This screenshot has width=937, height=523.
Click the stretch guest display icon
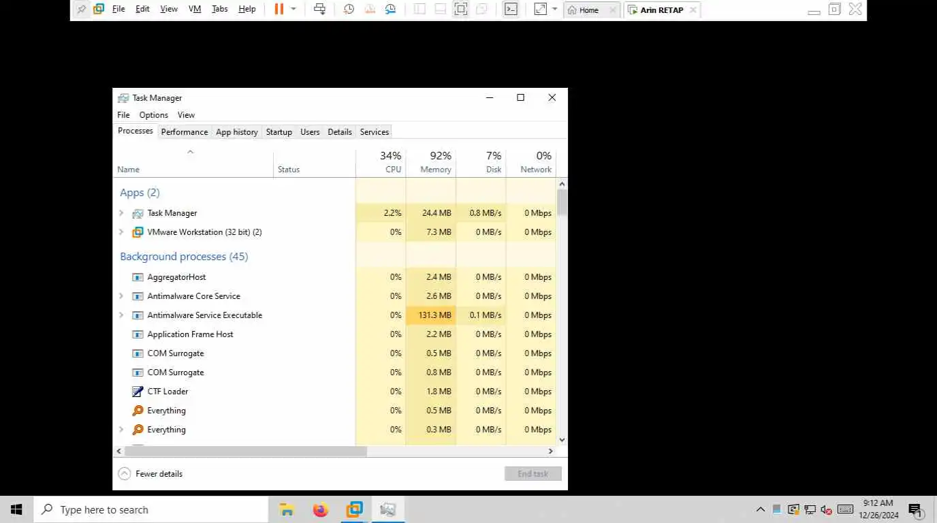click(x=540, y=10)
